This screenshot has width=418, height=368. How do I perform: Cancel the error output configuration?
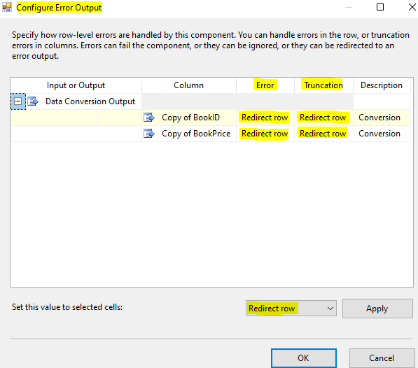coord(382,358)
